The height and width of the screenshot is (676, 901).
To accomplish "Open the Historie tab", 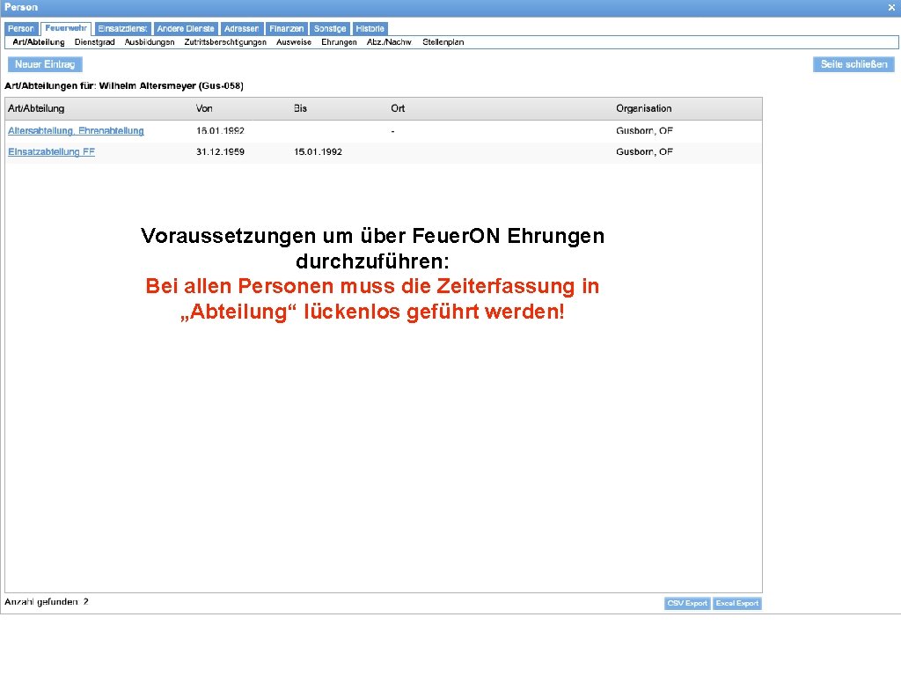I will (370, 29).
